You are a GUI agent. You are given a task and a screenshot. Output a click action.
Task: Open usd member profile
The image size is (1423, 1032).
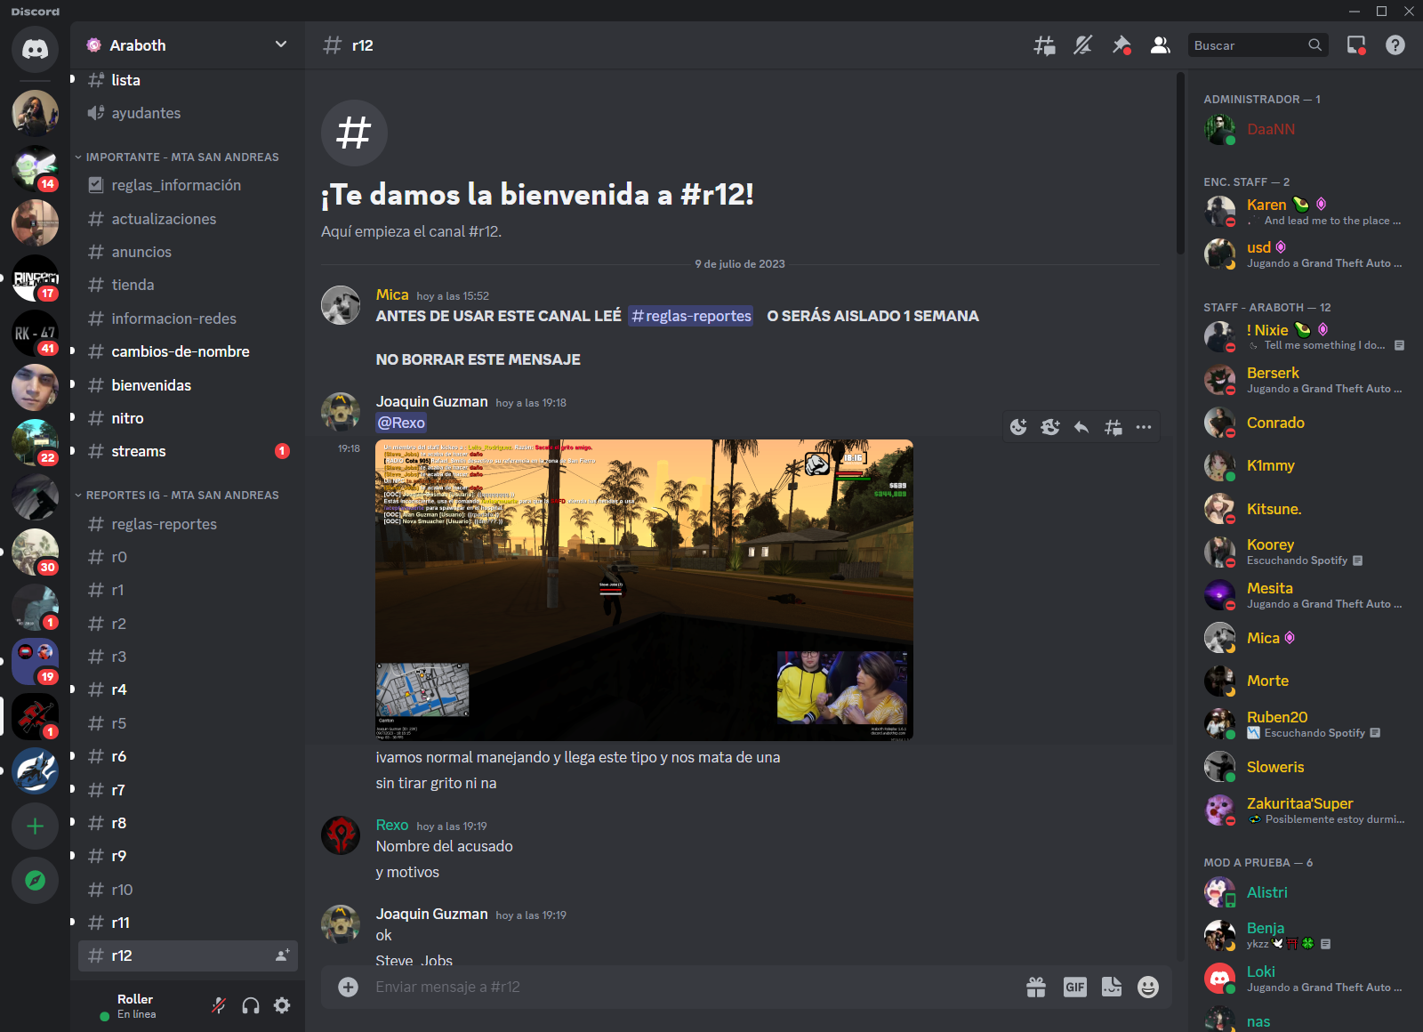1304,254
